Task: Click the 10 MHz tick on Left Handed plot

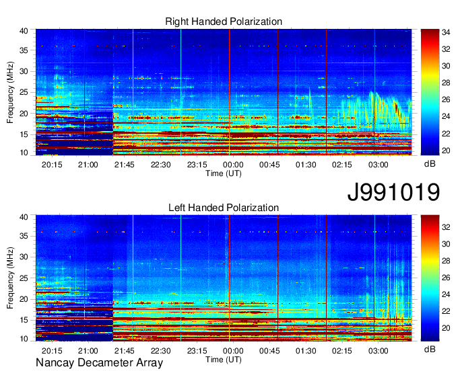Action: point(24,339)
